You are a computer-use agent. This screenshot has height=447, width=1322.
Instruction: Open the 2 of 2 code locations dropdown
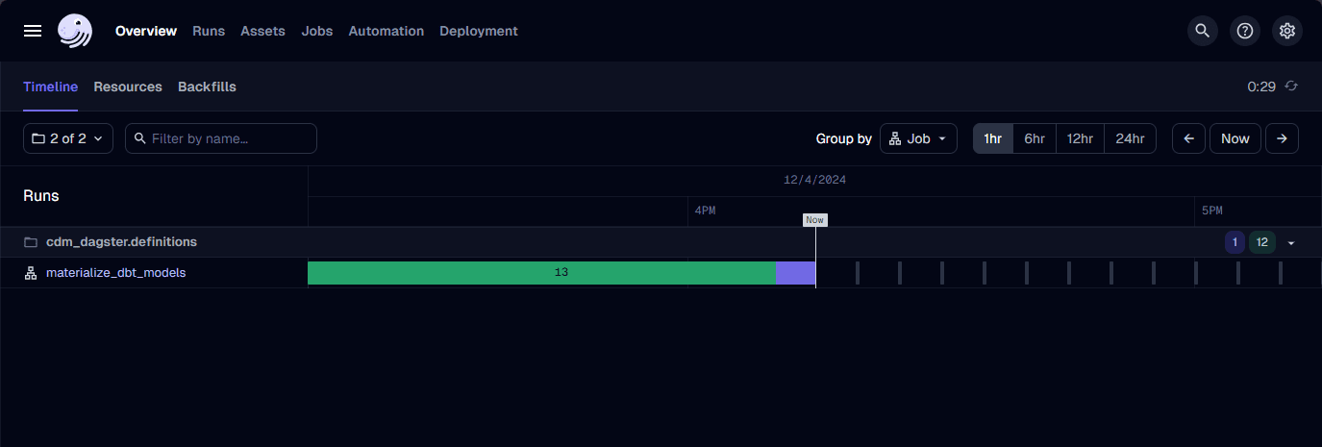(x=68, y=138)
